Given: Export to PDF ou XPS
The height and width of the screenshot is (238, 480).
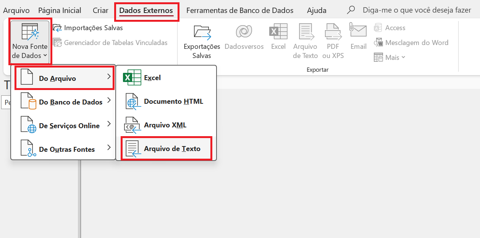Looking at the screenshot, I should click(333, 41).
